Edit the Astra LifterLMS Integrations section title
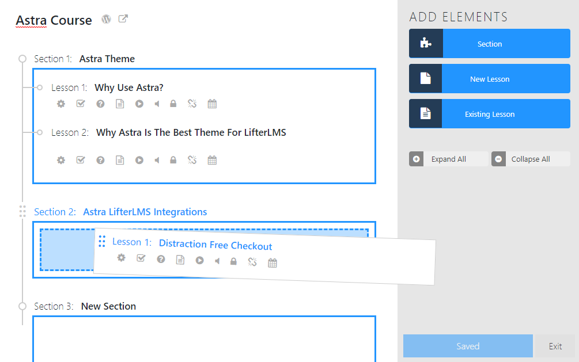The height and width of the screenshot is (362, 579). (145, 212)
